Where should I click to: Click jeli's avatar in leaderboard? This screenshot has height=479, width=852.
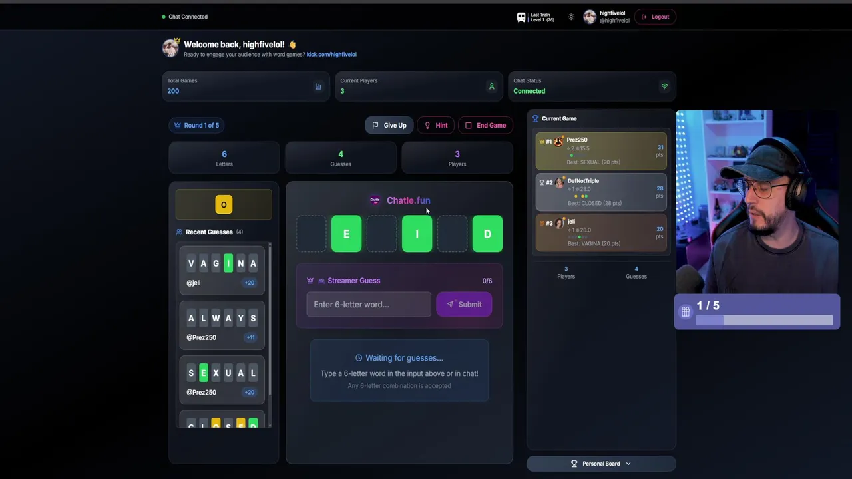point(560,223)
